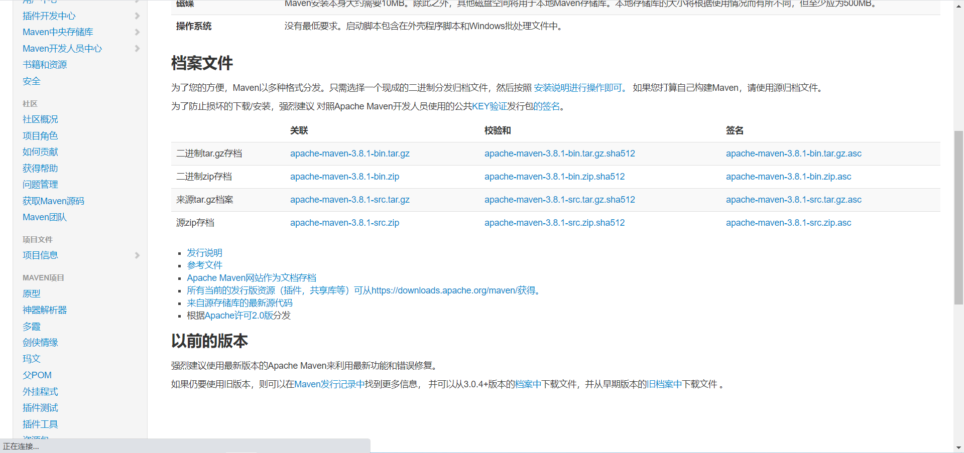The width and height of the screenshot is (964, 453).
Task: Expand the Maven中央存储库 chevron arrow
Action: pyautogui.click(x=137, y=32)
